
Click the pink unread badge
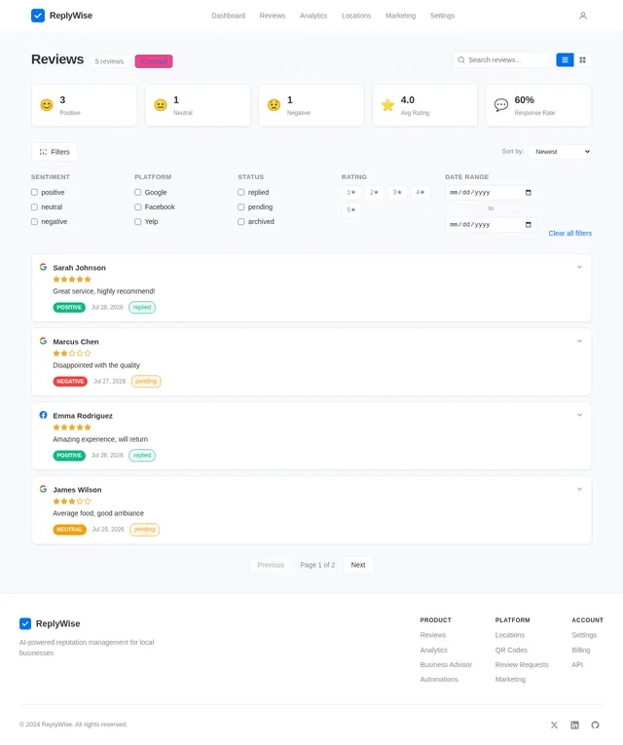click(154, 61)
